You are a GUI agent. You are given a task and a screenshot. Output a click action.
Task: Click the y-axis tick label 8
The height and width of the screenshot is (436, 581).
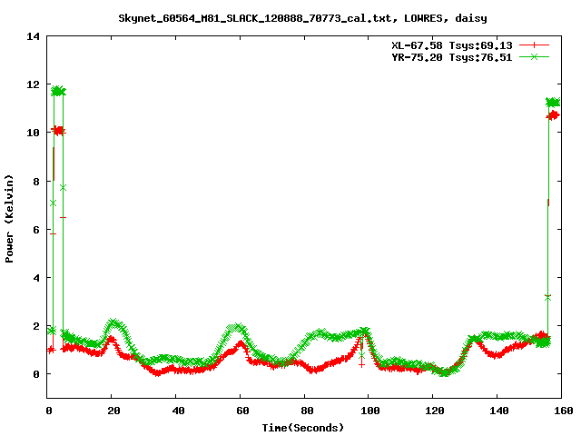tap(36, 182)
